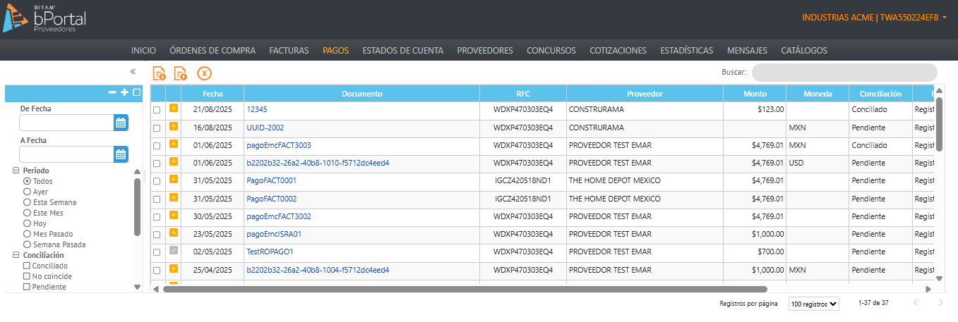958x322 pixels.
Task: Collapse the filter sidebar with double-chevron
Action: (133, 72)
